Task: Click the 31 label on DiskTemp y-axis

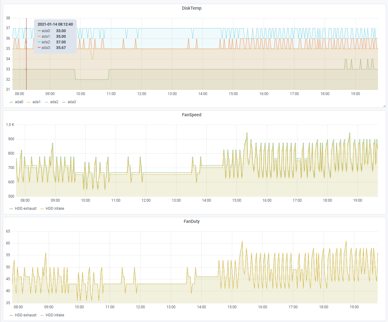Action: point(8,89)
